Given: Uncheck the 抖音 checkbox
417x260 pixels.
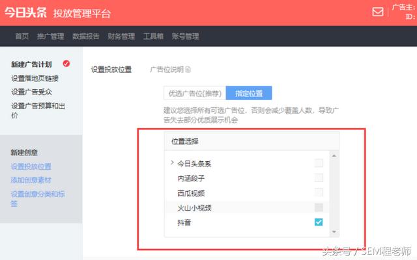Looking at the screenshot, I should click(x=319, y=222).
